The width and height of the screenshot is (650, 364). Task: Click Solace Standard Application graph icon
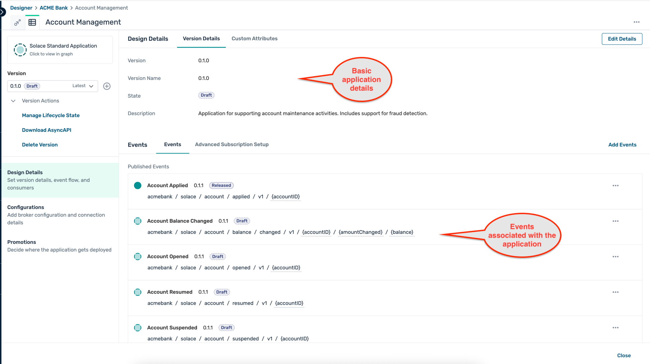pos(20,50)
